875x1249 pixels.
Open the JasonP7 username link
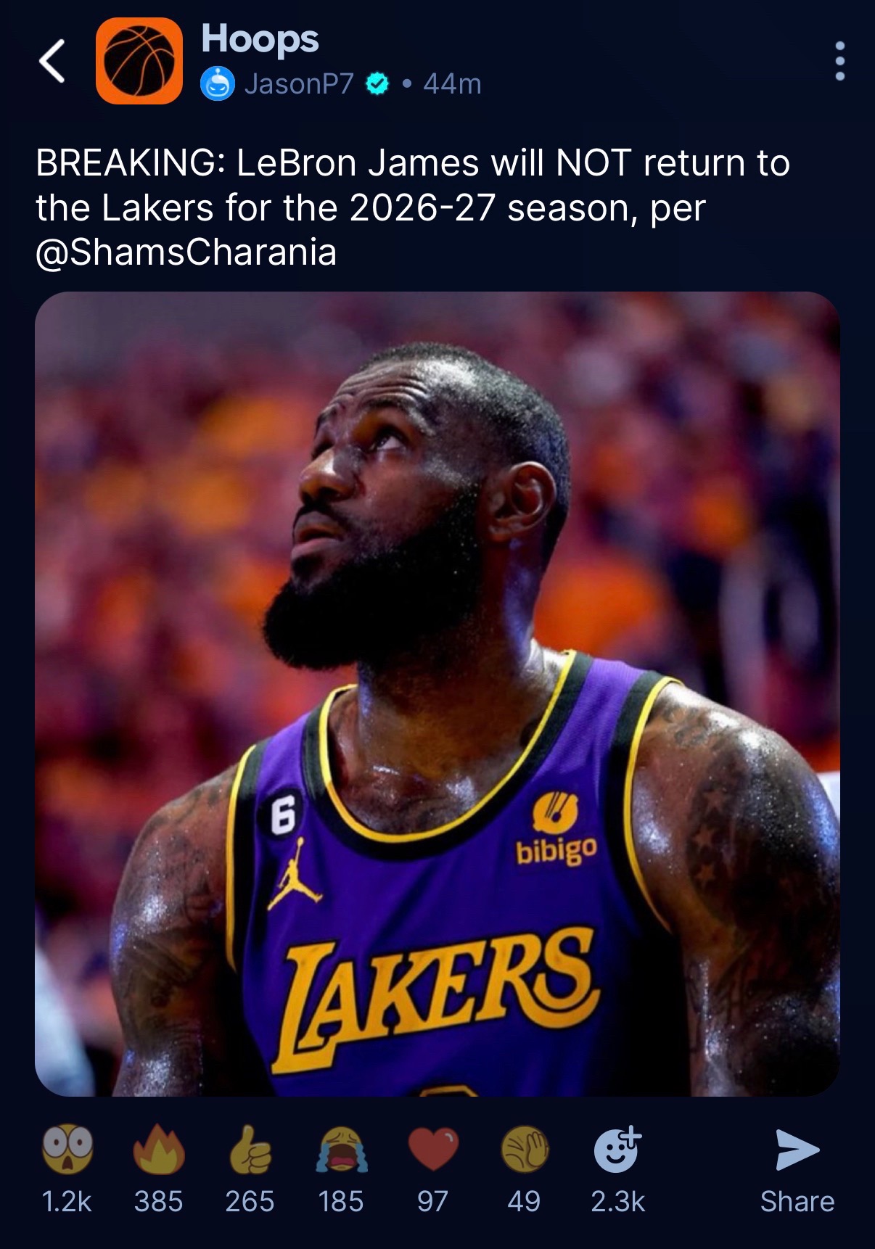(299, 84)
